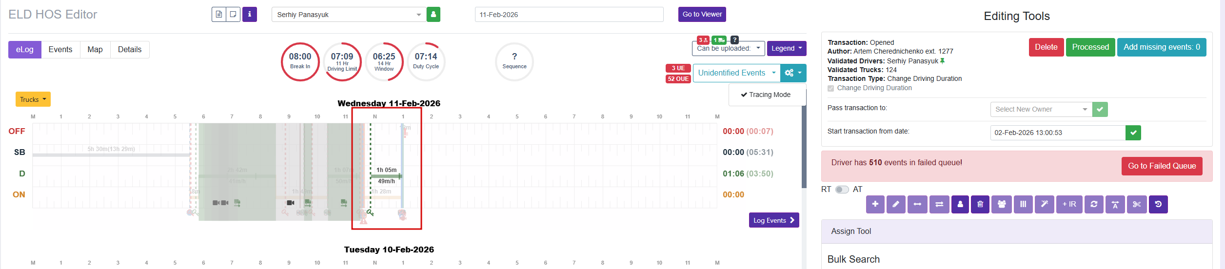Click the red Delete button
This screenshot has width=1225, height=269.
[1046, 47]
